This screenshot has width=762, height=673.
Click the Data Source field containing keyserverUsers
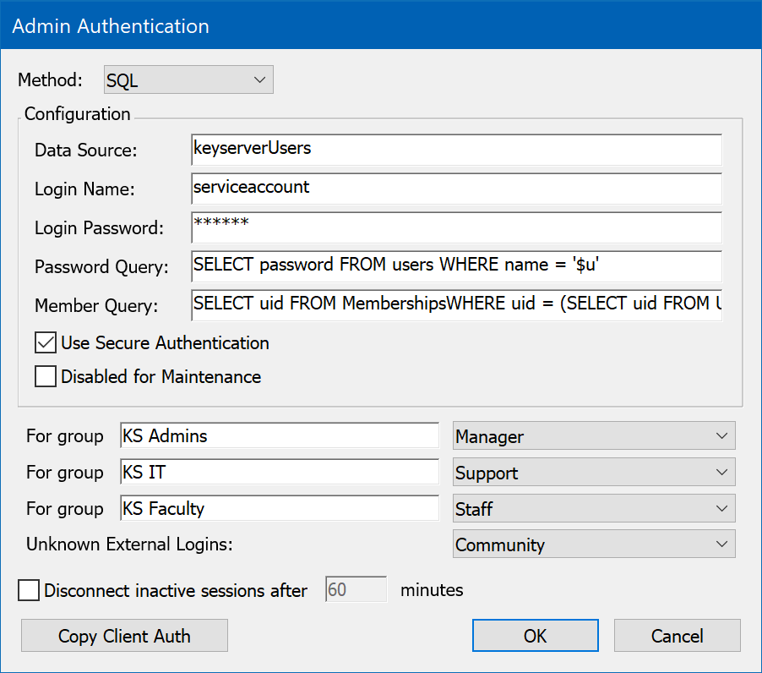[x=456, y=150]
